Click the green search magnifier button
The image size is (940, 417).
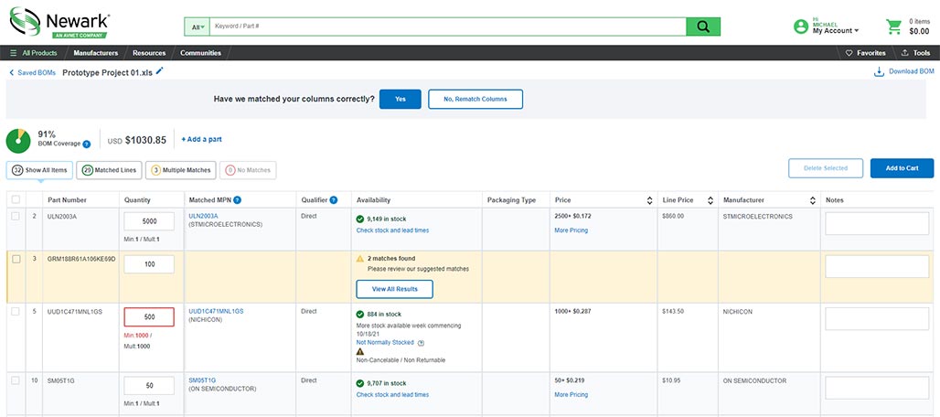[x=703, y=27]
